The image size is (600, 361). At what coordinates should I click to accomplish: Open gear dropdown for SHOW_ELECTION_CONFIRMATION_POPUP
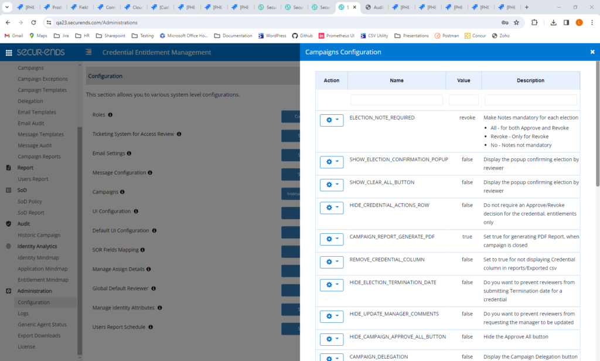[x=332, y=162]
